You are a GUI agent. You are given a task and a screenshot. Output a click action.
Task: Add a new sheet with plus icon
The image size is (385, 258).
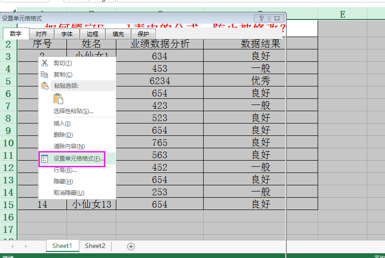(131, 247)
